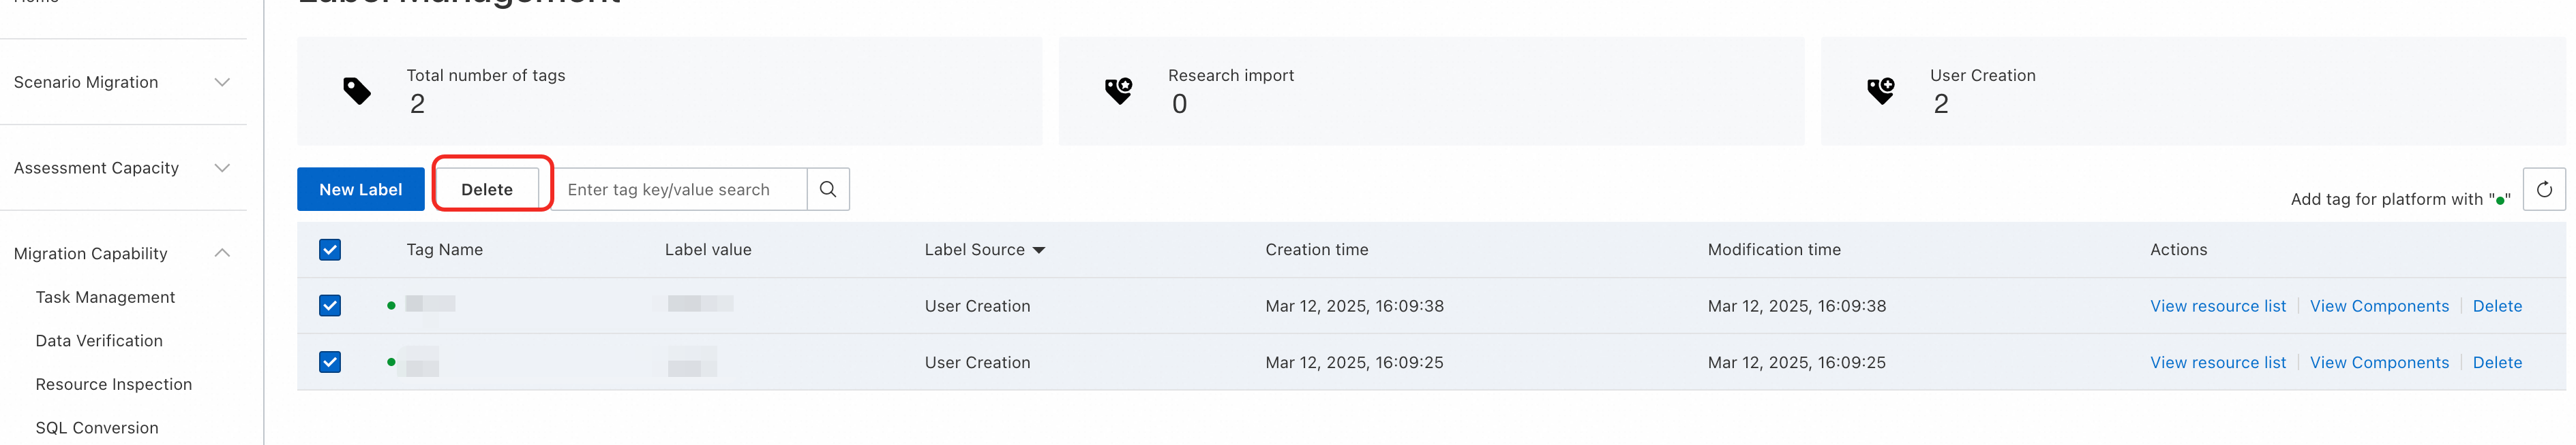Click the User Creation heart icon
The width and height of the screenshot is (2576, 445).
[1880, 92]
